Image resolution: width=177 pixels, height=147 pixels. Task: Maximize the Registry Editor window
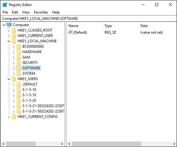click(157, 5)
